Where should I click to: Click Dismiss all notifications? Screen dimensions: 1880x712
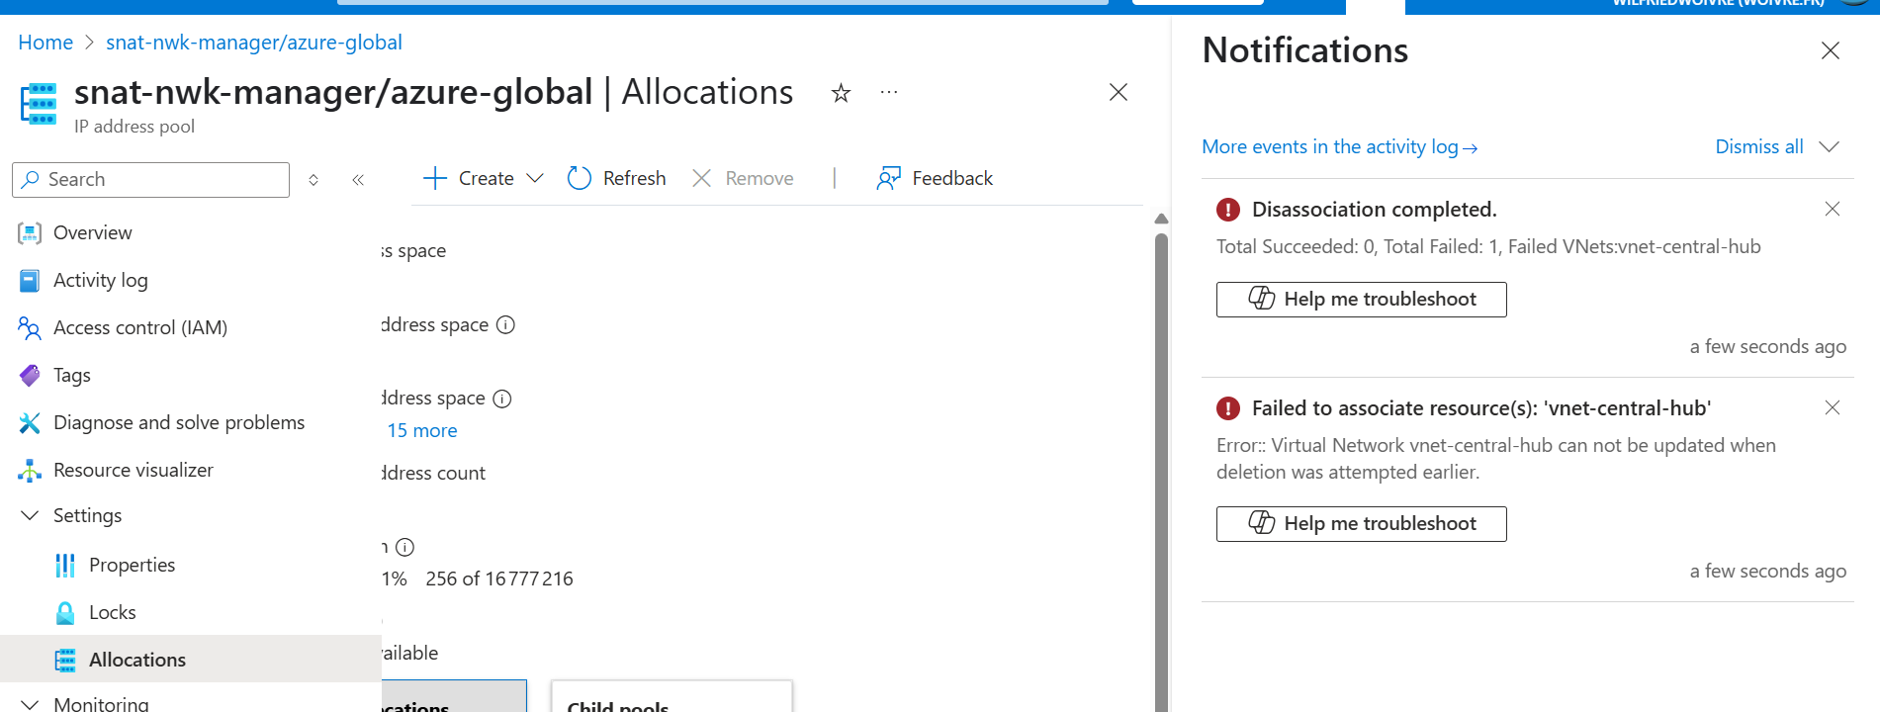[1759, 146]
